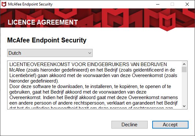Click the LICENCE AGREEMENT banner heading
195x136 pixels.
pyautogui.click(x=43, y=22)
